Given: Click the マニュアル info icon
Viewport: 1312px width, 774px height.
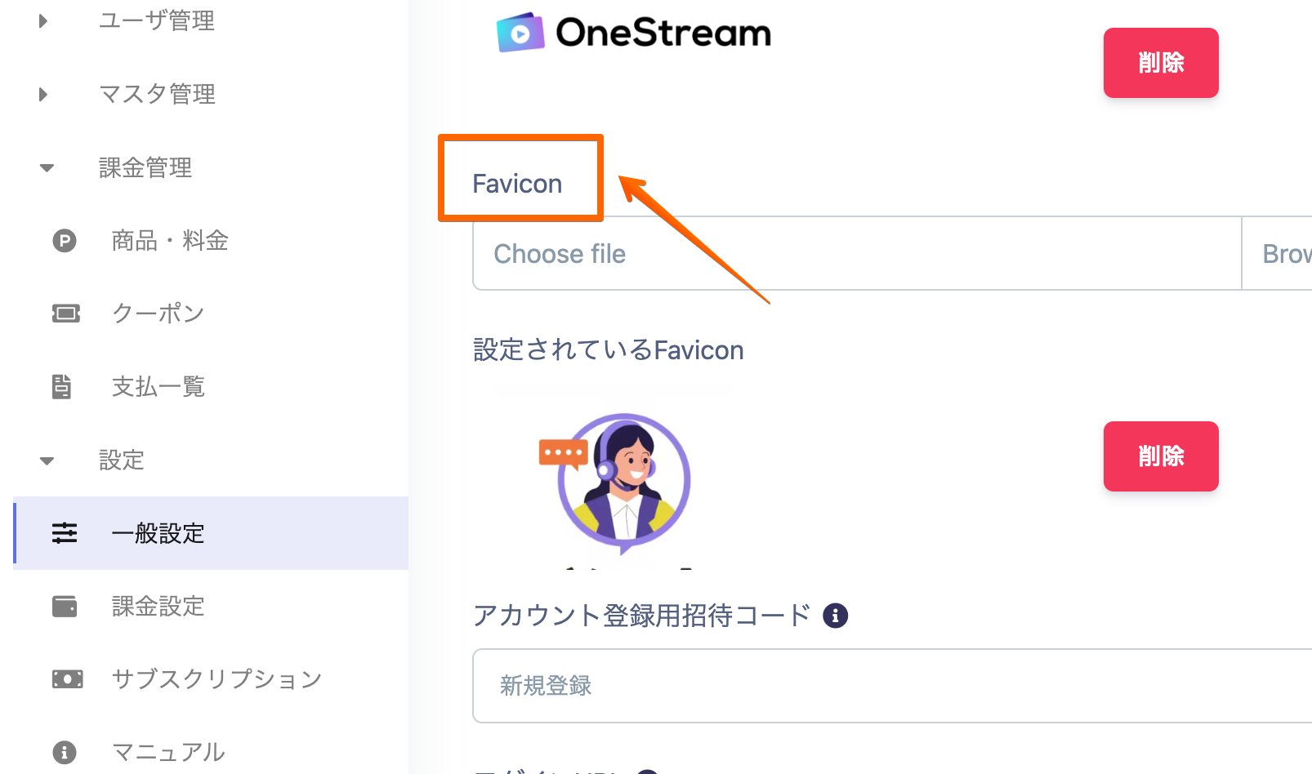Looking at the screenshot, I should pos(65,752).
